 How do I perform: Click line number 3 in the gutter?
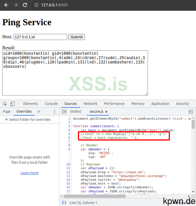click(x=69, y=126)
